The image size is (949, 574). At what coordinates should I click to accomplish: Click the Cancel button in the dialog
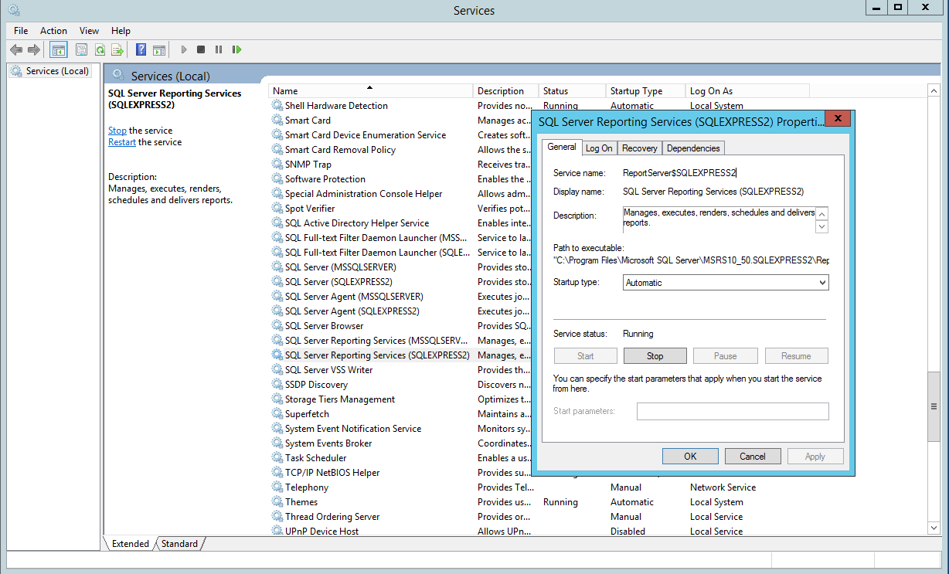(752, 457)
